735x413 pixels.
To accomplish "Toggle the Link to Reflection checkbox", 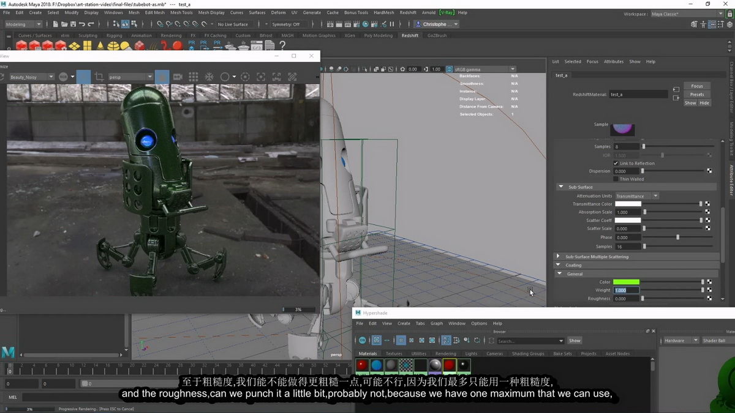I will click(617, 163).
